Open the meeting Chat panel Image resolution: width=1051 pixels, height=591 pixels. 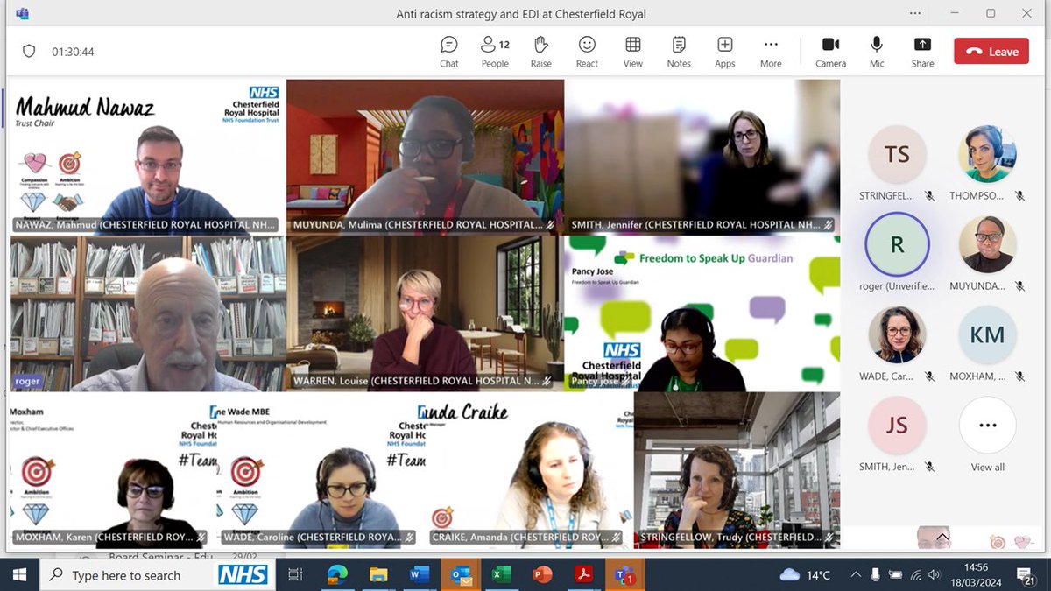pyautogui.click(x=449, y=52)
